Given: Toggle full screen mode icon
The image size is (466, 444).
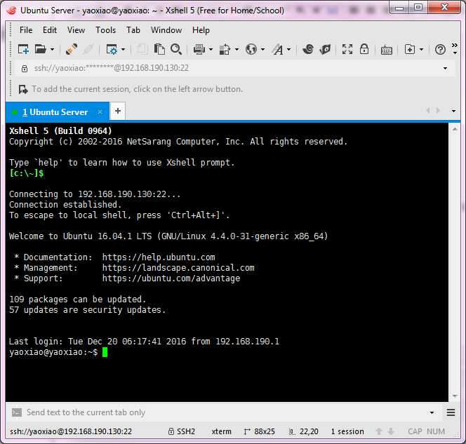Looking at the screenshot, I should pos(347,49).
